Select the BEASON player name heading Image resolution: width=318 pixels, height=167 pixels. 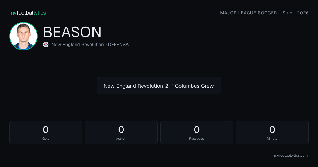pos(72,32)
